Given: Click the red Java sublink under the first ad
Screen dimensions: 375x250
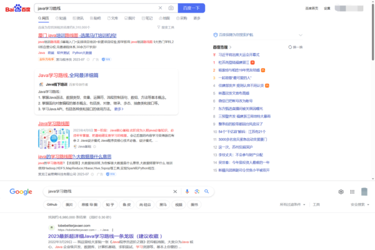Looking at the screenshot, I should pyautogui.click(x=41, y=52).
